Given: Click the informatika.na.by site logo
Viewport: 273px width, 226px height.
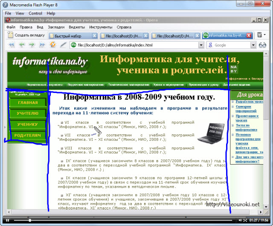Looking at the screenshot, I should click(x=50, y=62).
